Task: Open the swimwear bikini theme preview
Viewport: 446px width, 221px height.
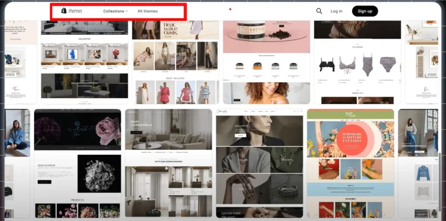Action: (358, 62)
